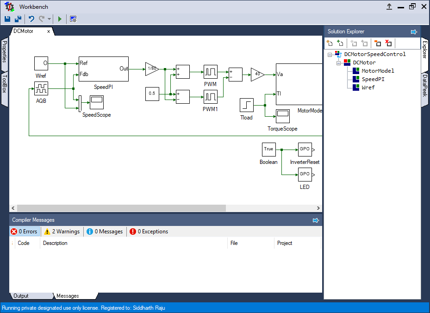This screenshot has height=313, width=430.
Task: Click the canvas scroll-right arrow
Action: pyautogui.click(x=318, y=208)
